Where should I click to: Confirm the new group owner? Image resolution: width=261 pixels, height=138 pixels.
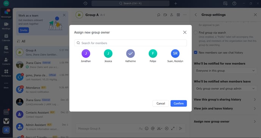(x=179, y=103)
